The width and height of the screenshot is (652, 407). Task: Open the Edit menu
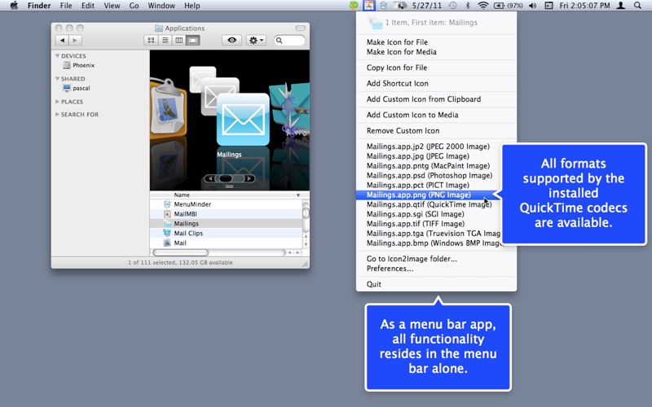(88, 6)
